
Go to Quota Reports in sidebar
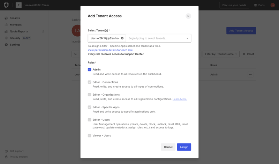(19, 31)
